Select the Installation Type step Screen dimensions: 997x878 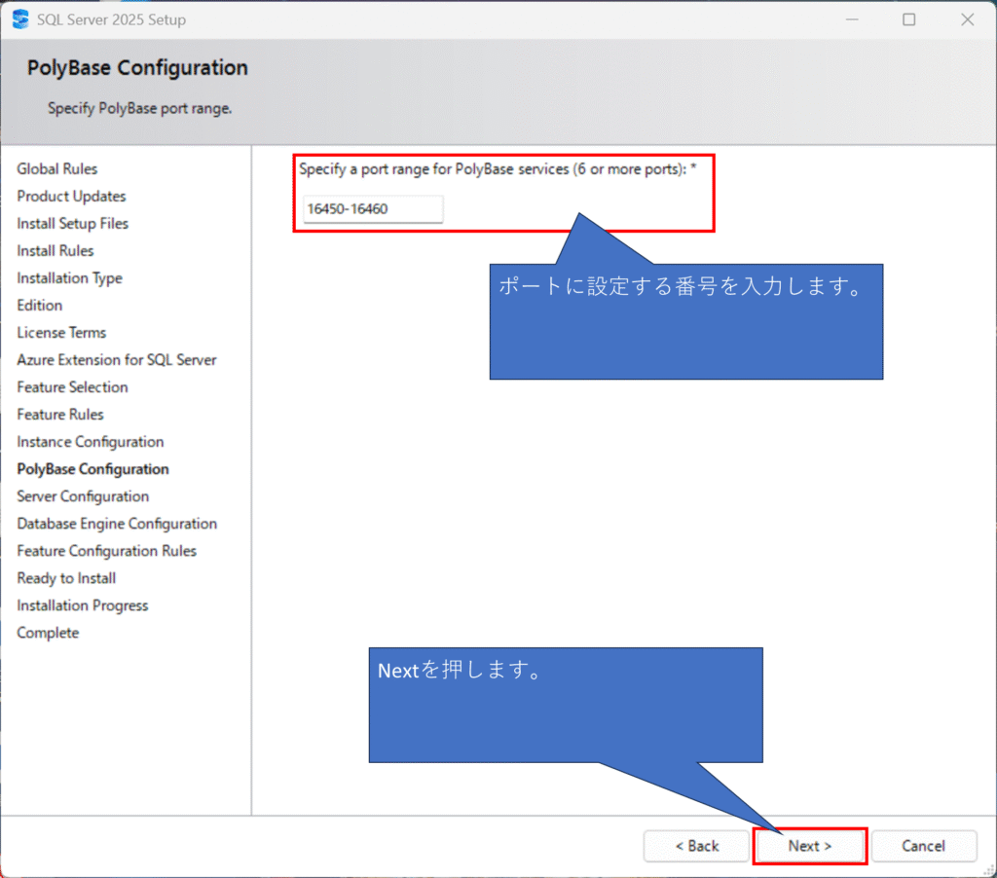coord(69,278)
